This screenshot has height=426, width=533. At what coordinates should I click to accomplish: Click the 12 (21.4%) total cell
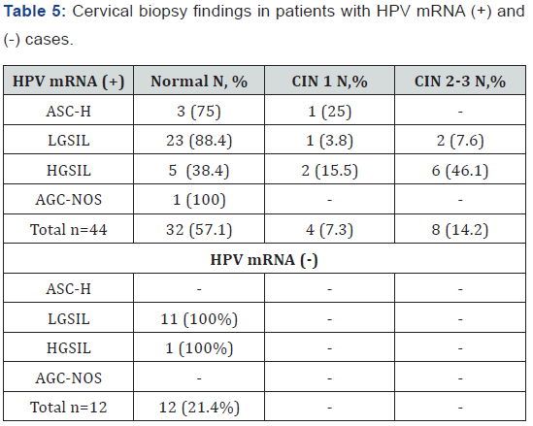pyautogui.click(x=199, y=407)
